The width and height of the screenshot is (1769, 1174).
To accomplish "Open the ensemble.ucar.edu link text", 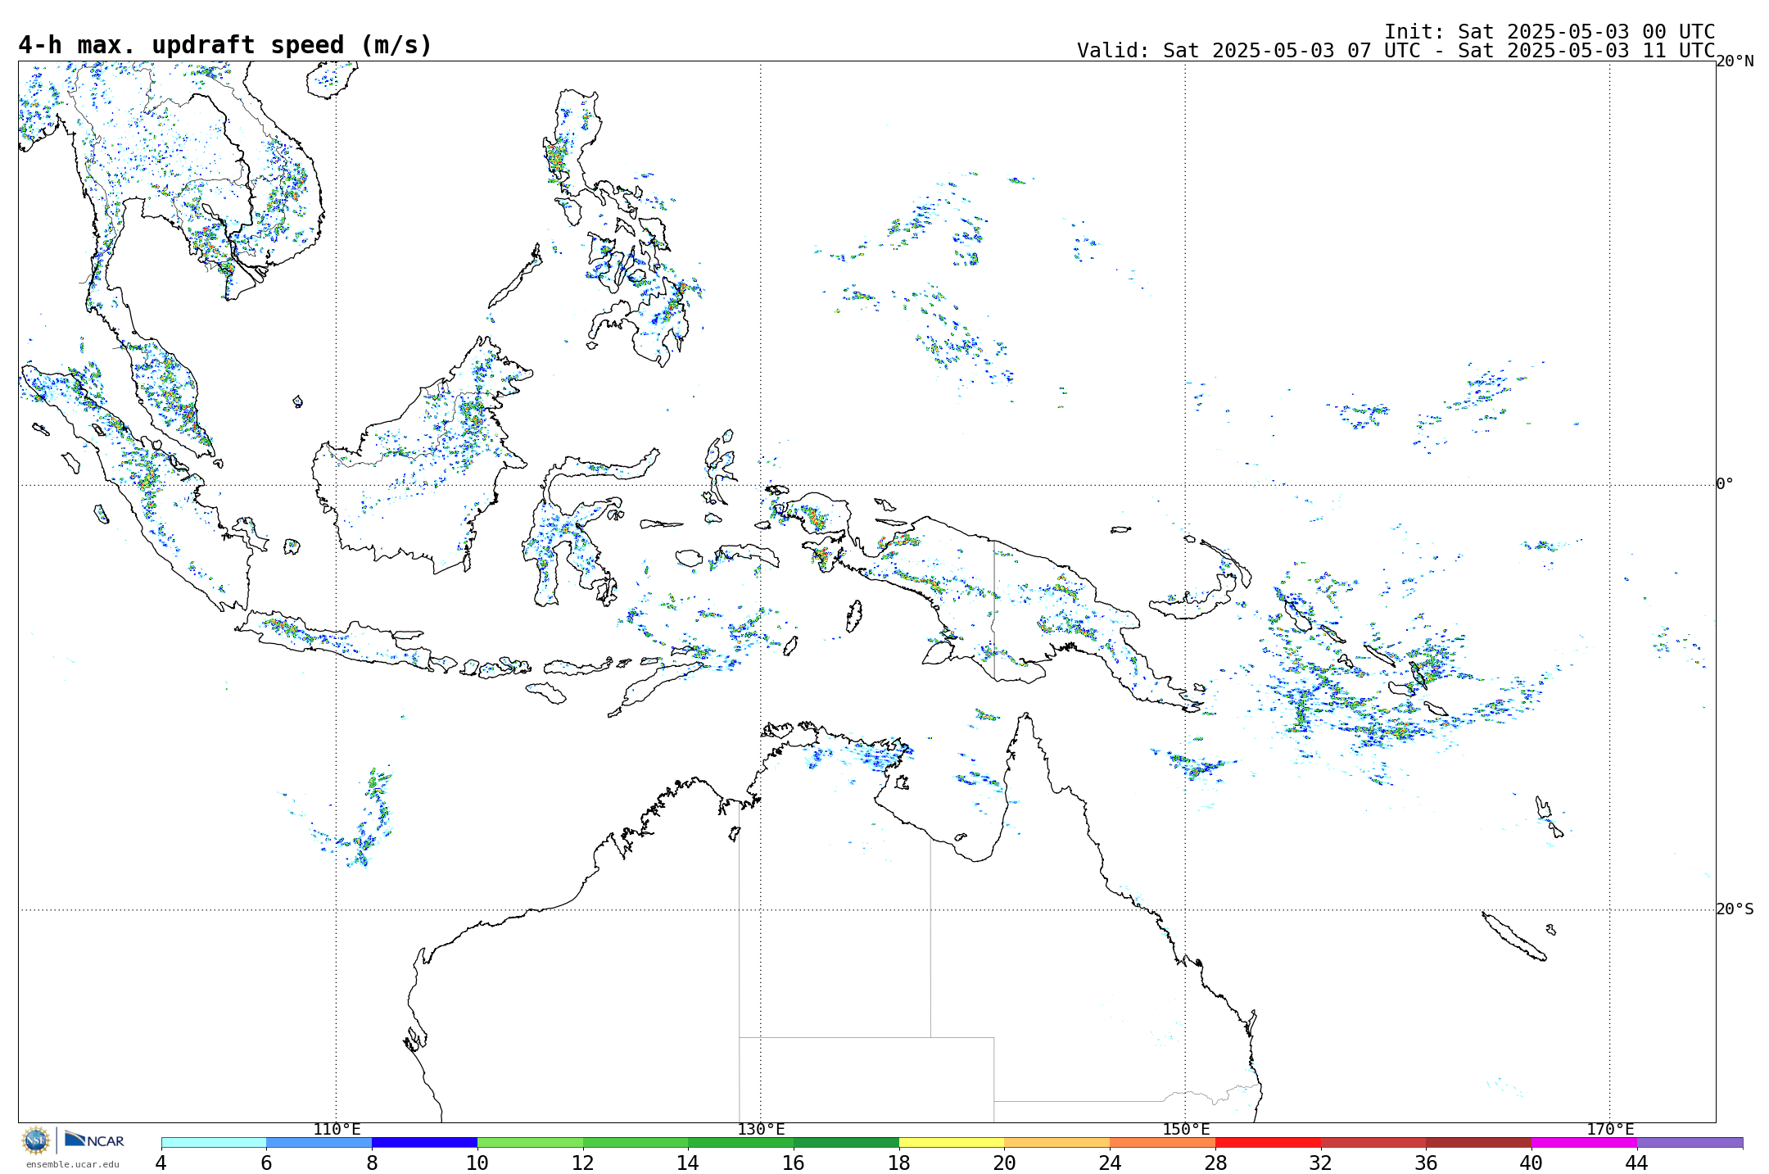I will coord(73,1164).
